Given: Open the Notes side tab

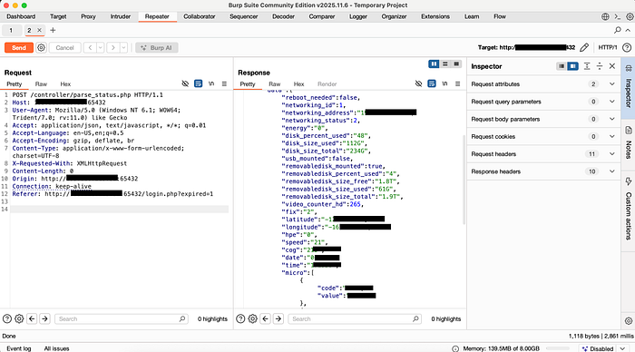Looking at the screenshot, I should coord(628,143).
